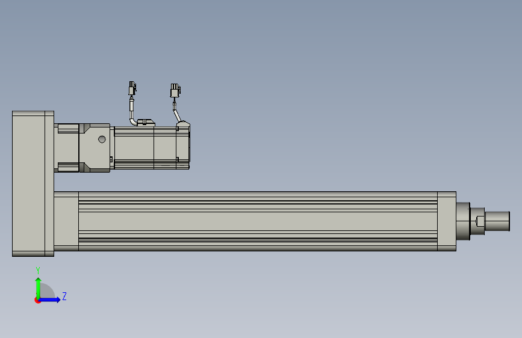Select the motor rear encoder cover
522x338 pixels.
point(183,146)
